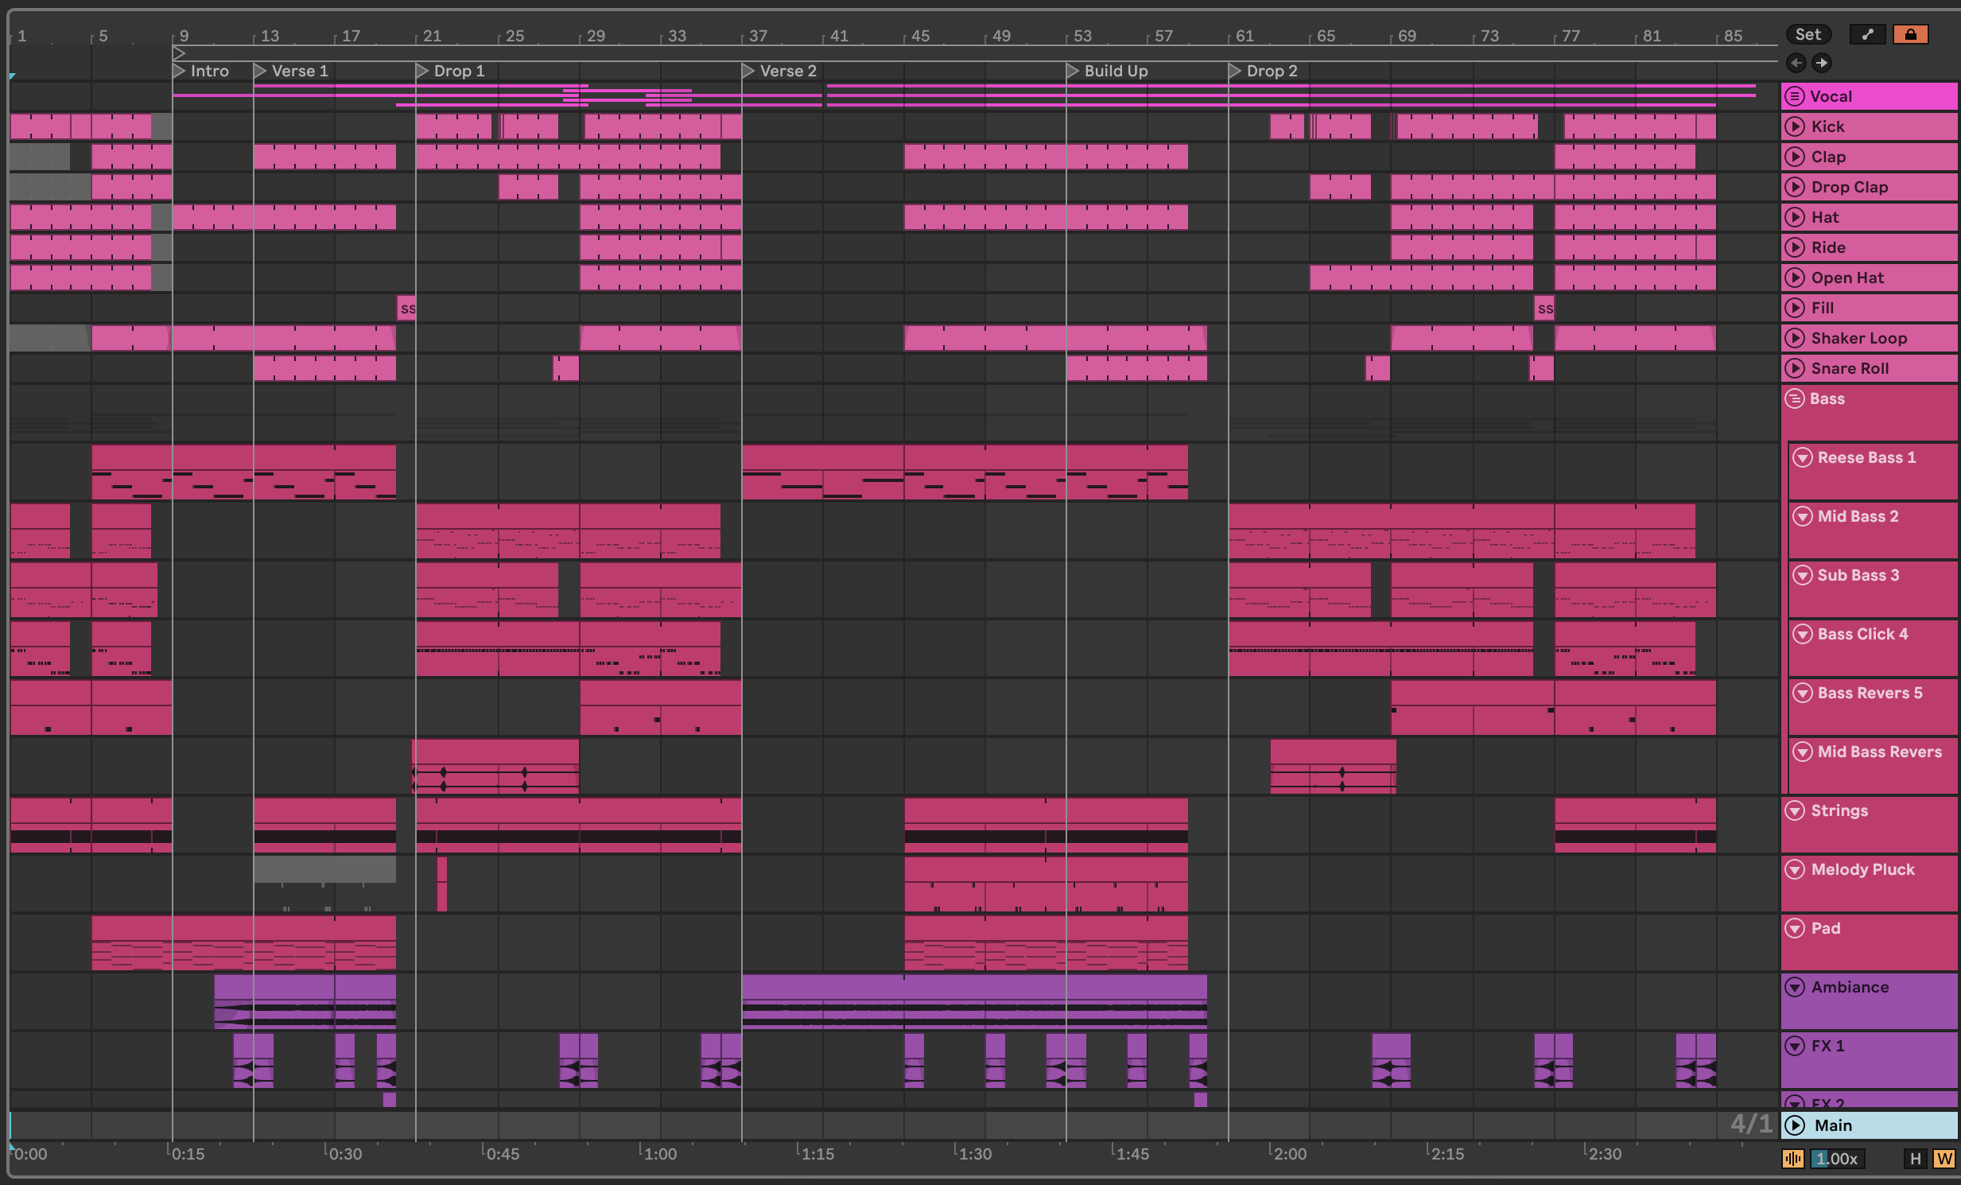Click the Vocal group track icon
1961x1185 pixels.
(x=1794, y=96)
